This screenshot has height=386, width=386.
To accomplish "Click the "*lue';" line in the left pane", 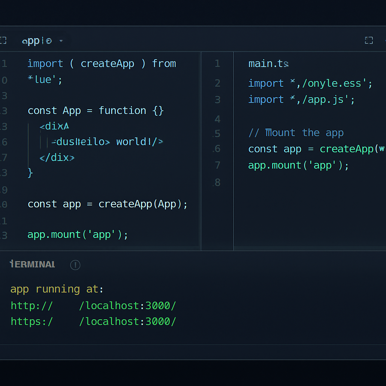I will pos(45,80).
